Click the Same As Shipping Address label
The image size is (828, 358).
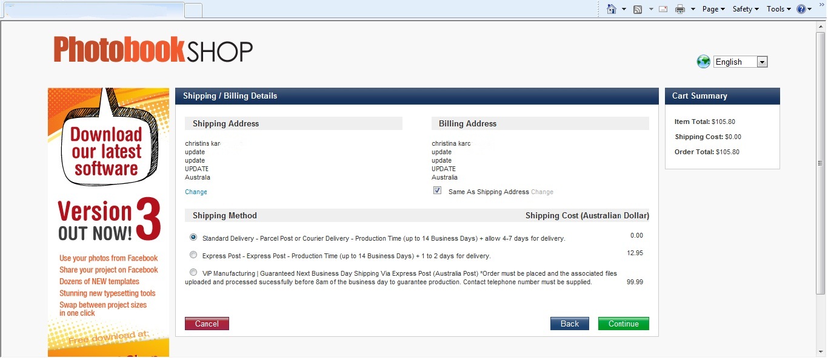(489, 192)
